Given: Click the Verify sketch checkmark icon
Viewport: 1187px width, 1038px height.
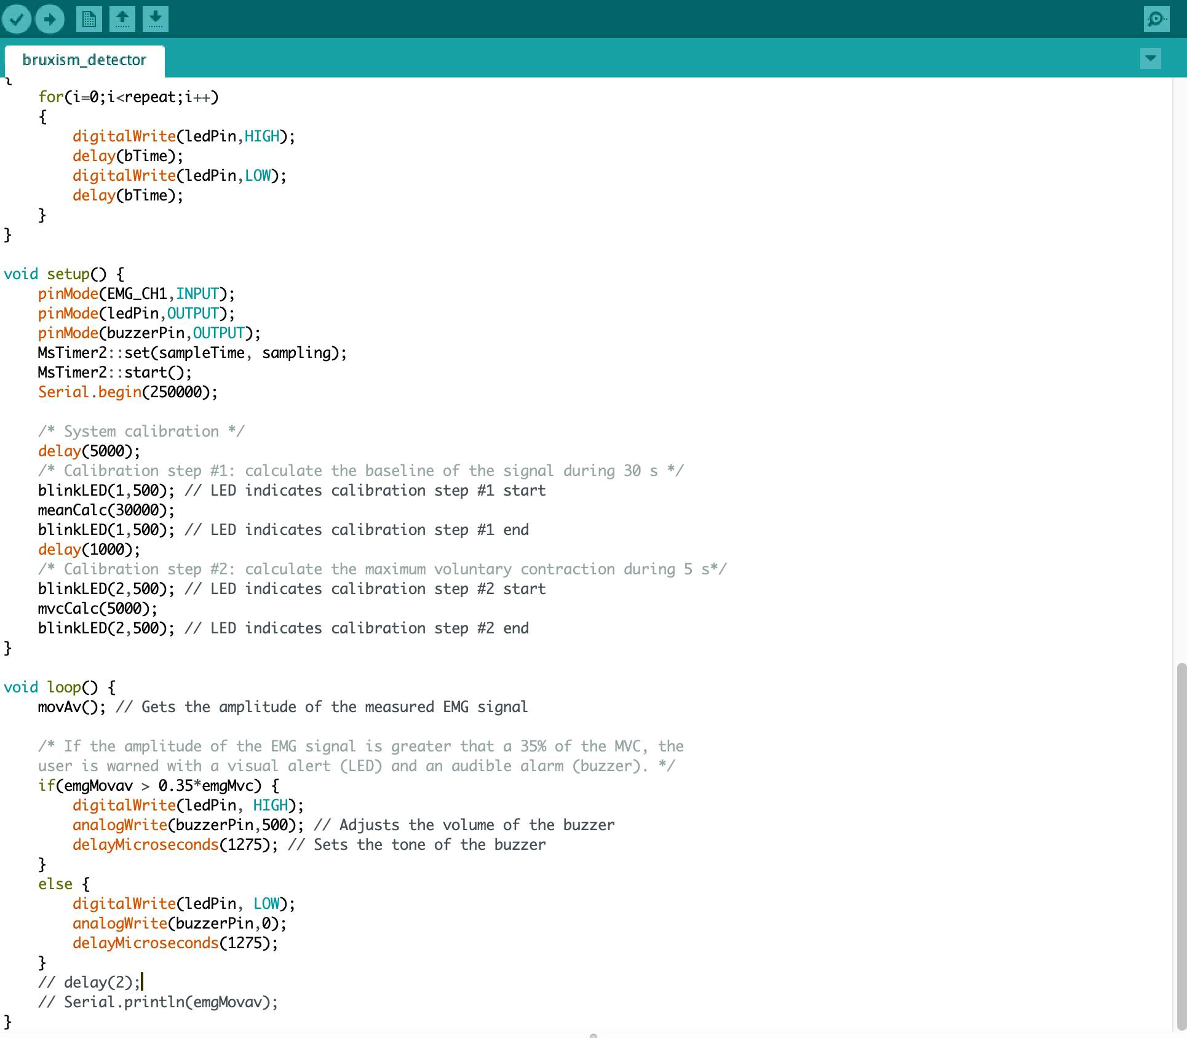Looking at the screenshot, I should point(17,19).
